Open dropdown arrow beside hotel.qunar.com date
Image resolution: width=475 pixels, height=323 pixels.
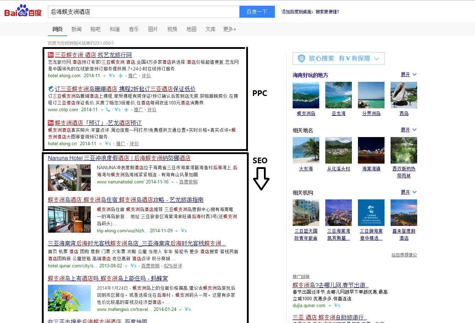point(126,266)
